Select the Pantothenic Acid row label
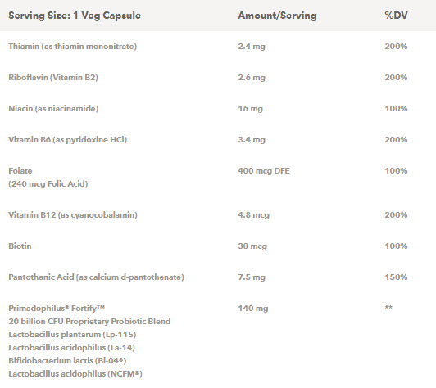The height and width of the screenshot is (388, 436). (96, 277)
